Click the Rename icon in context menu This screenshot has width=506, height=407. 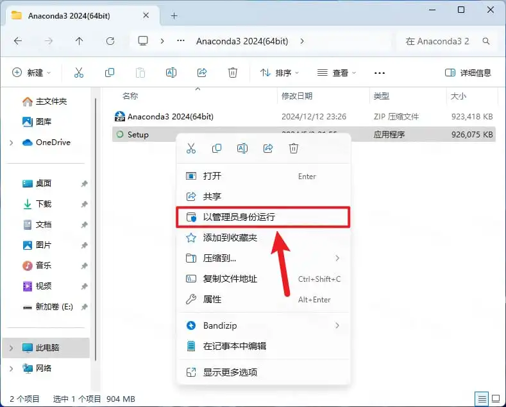pos(242,148)
